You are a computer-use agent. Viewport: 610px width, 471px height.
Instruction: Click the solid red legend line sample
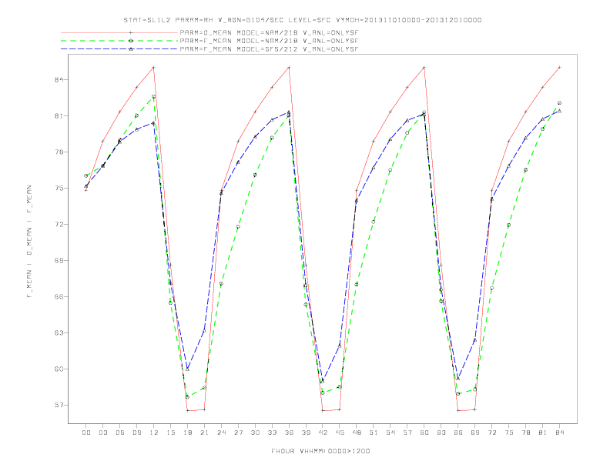click(x=119, y=32)
